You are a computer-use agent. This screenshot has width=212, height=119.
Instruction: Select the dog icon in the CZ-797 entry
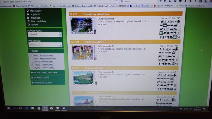coord(178,37)
